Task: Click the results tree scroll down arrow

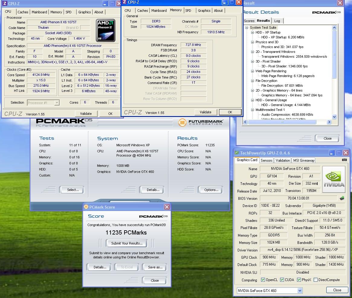Action: point(334,117)
